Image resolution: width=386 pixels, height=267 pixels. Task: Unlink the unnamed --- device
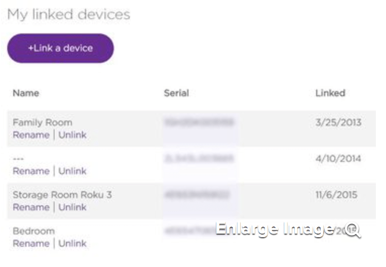click(x=72, y=171)
